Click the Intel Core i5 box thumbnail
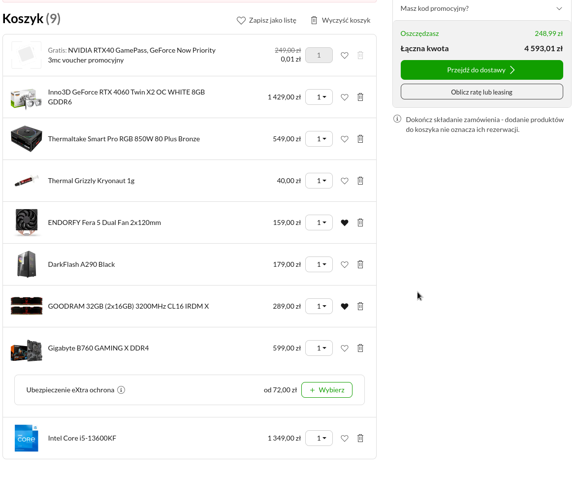Screen dimensions: 577x477 pyautogui.click(x=27, y=438)
